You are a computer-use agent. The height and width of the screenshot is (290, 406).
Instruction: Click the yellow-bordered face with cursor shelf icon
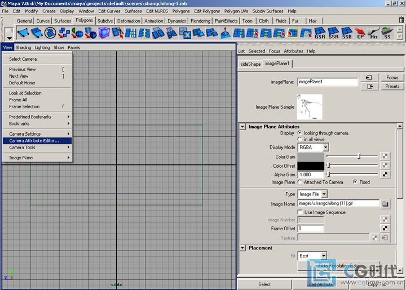(293, 33)
